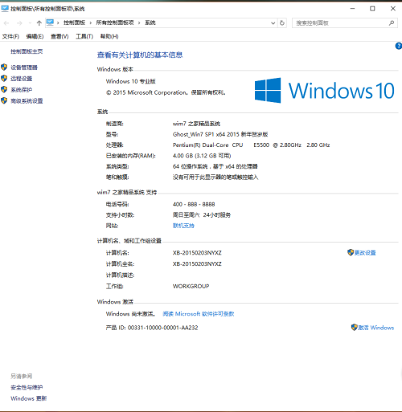Select the phone number 400 - 888 - 8888

tap(194, 204)
